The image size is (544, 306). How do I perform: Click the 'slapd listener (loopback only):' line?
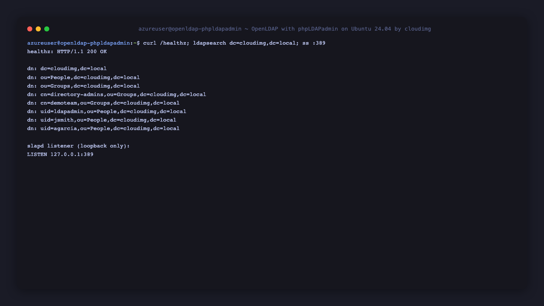79,146
